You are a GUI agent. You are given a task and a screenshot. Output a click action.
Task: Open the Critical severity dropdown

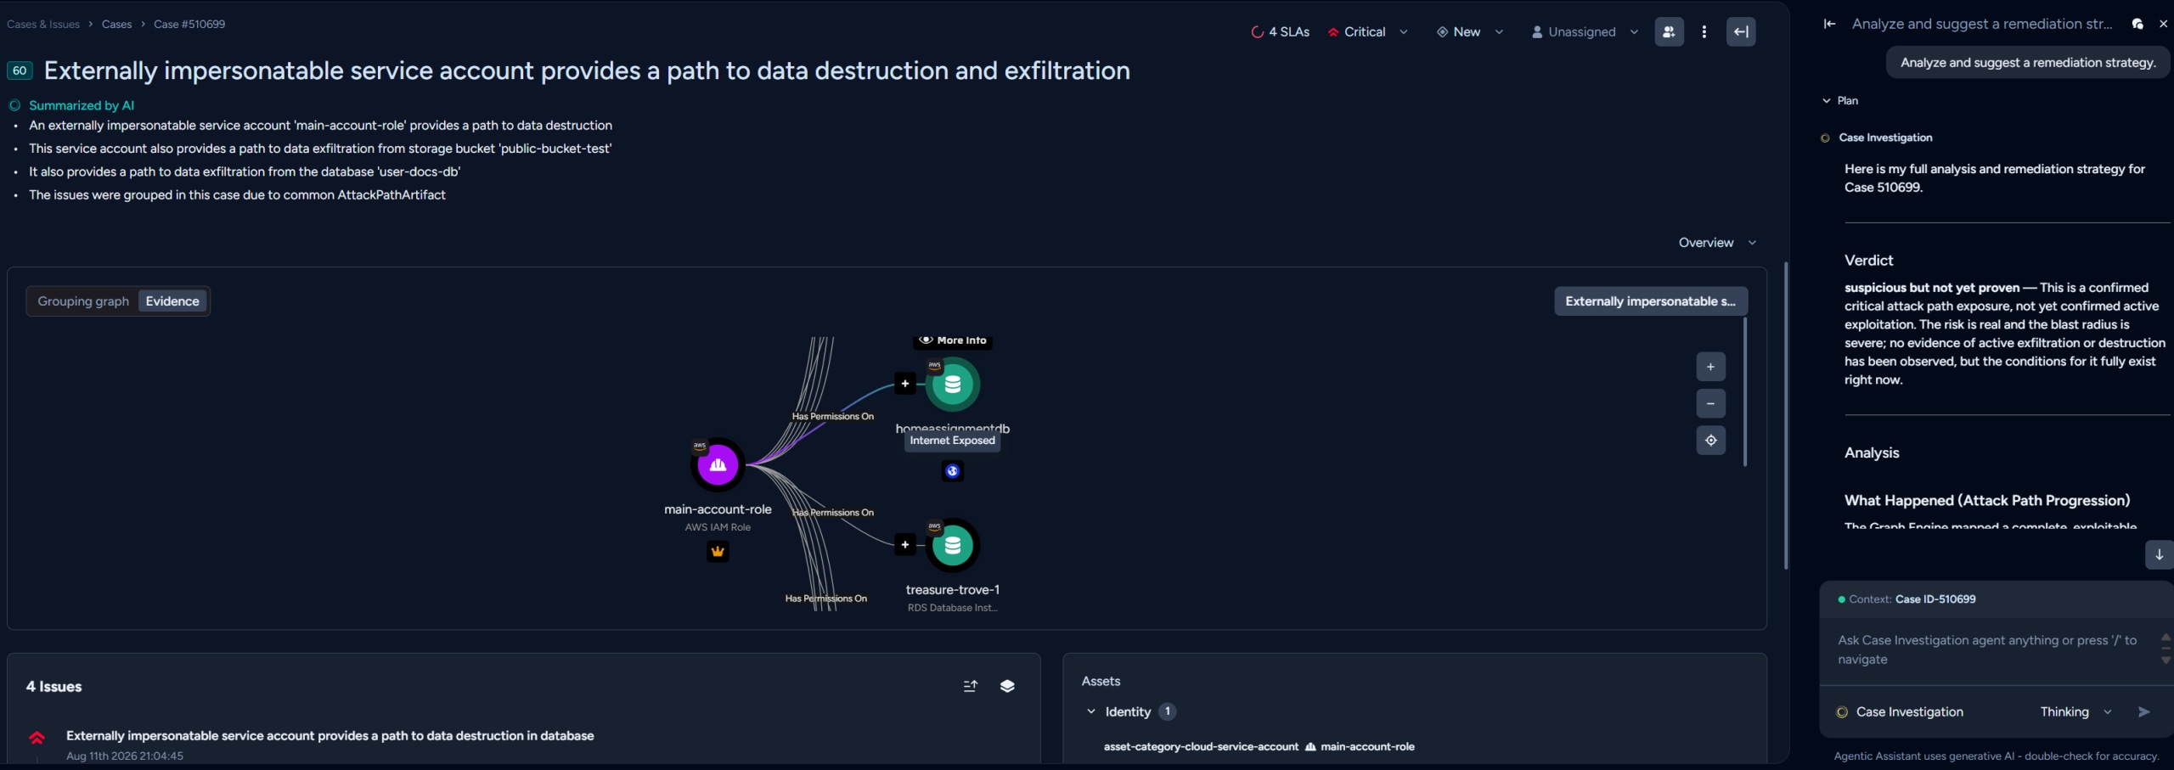pos(1367,32)
